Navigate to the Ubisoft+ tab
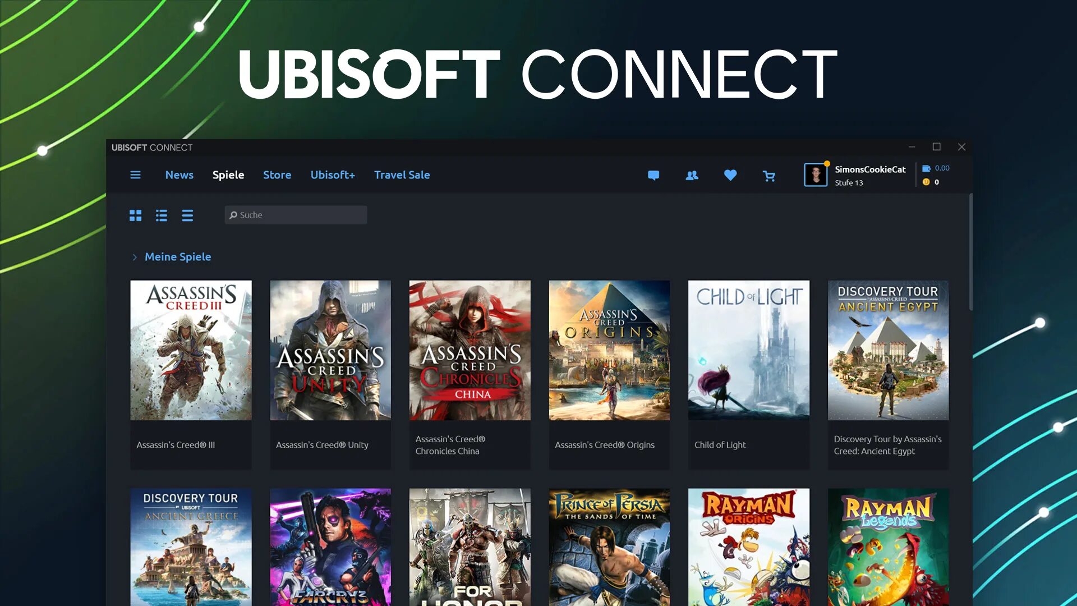The width and height of the screenshot is (1077, 606). pos(333,175)
